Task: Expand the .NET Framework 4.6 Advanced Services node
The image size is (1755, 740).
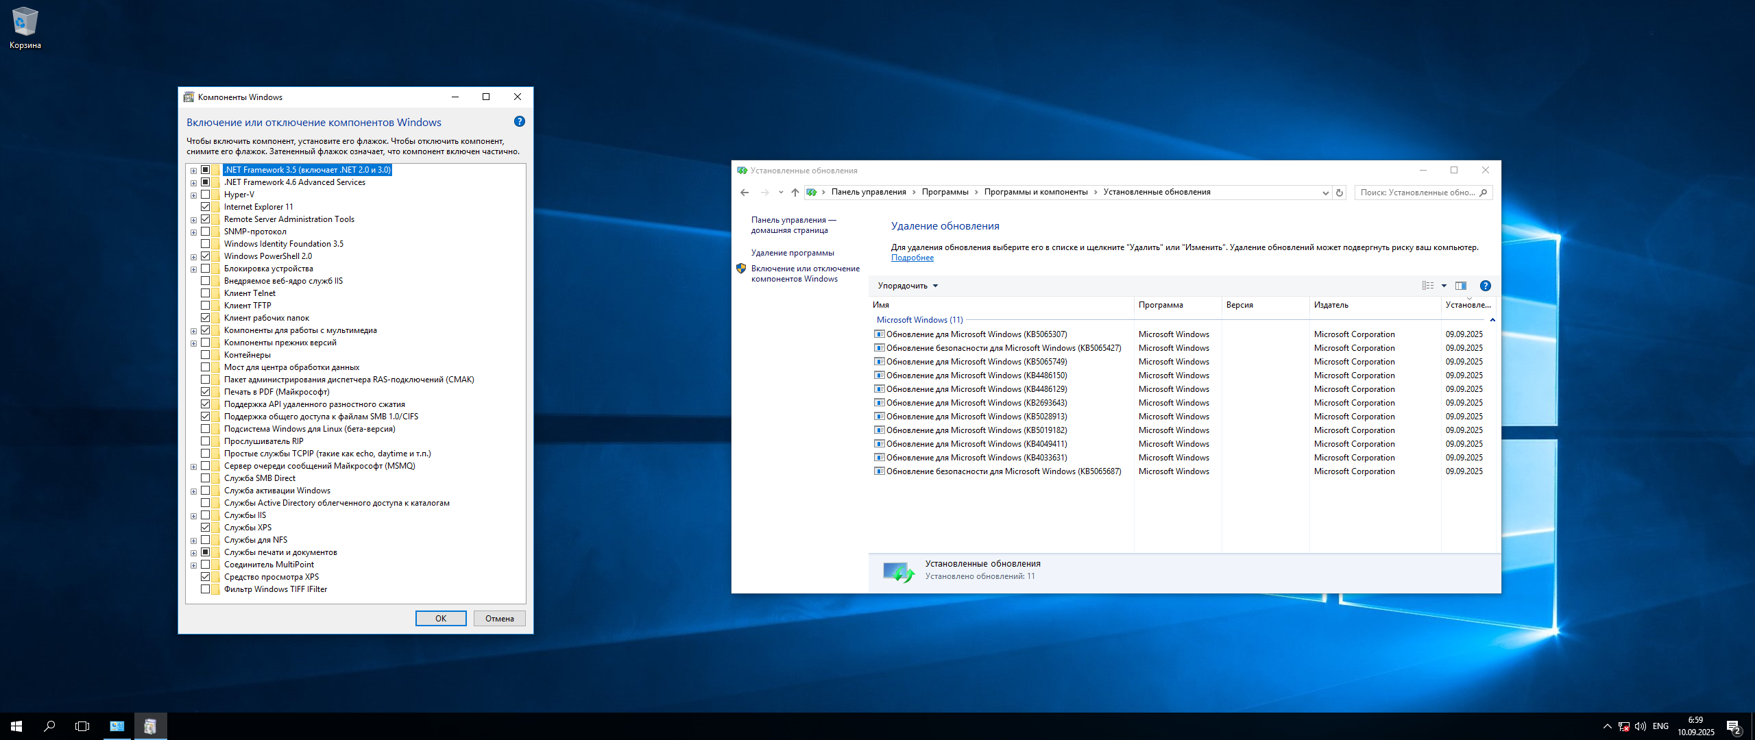Action: 193,183
